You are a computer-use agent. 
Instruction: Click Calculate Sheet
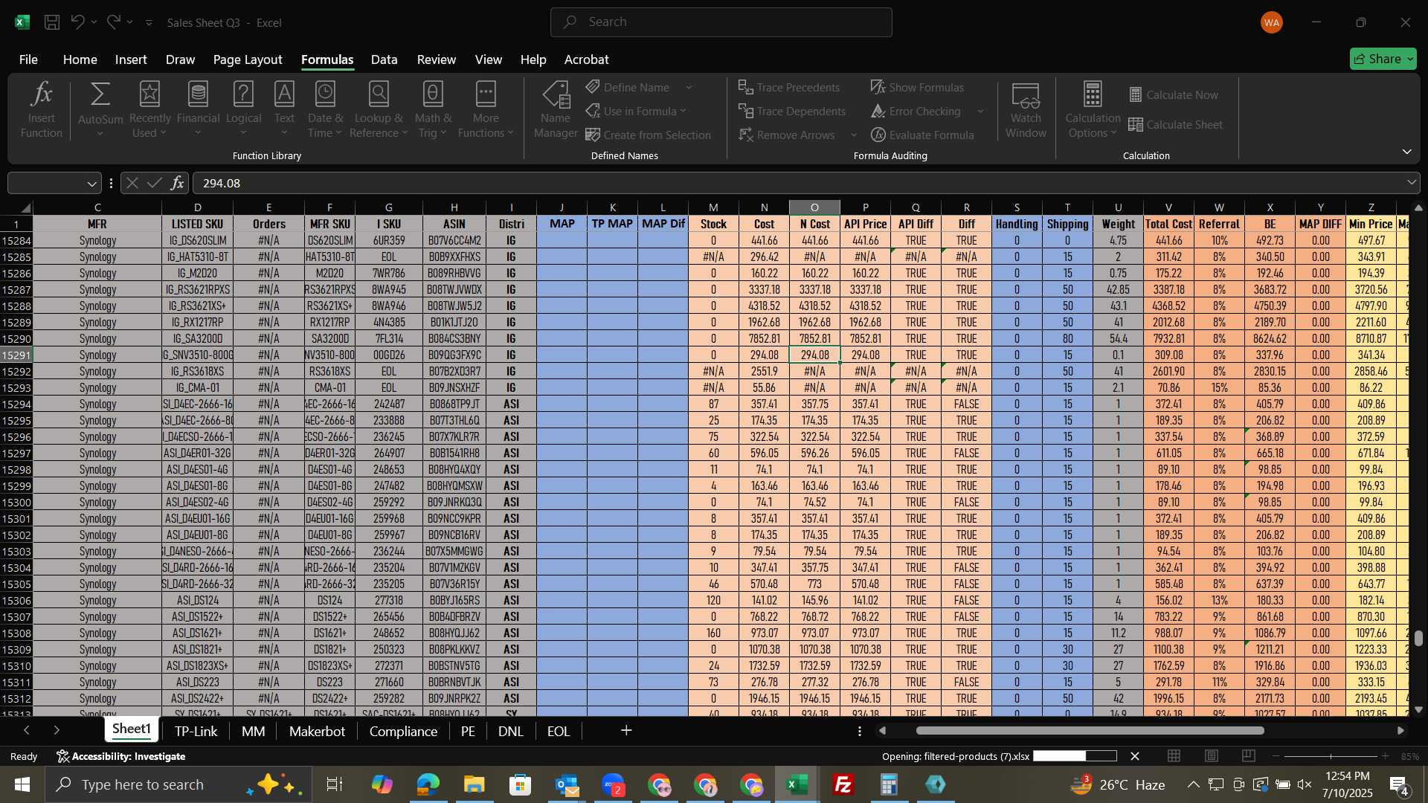point(1175,125)
